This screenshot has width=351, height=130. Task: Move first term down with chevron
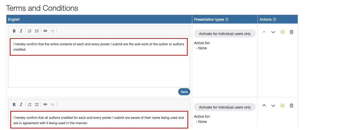pos(273,32)
